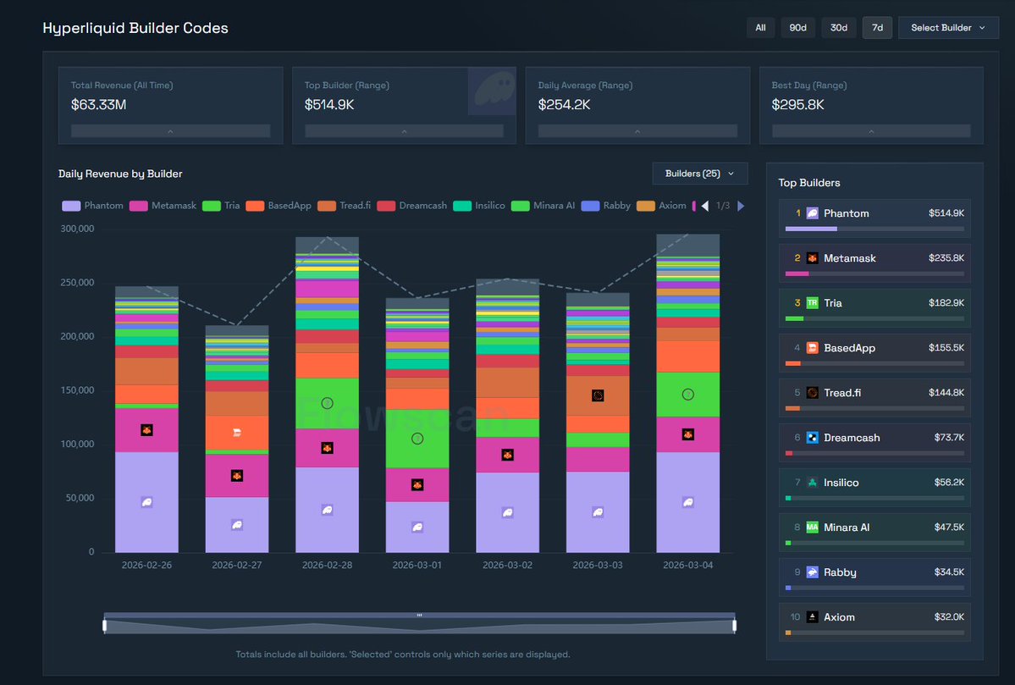
Task: Open the Builders (25) dropdown
Action: [699, 174]
